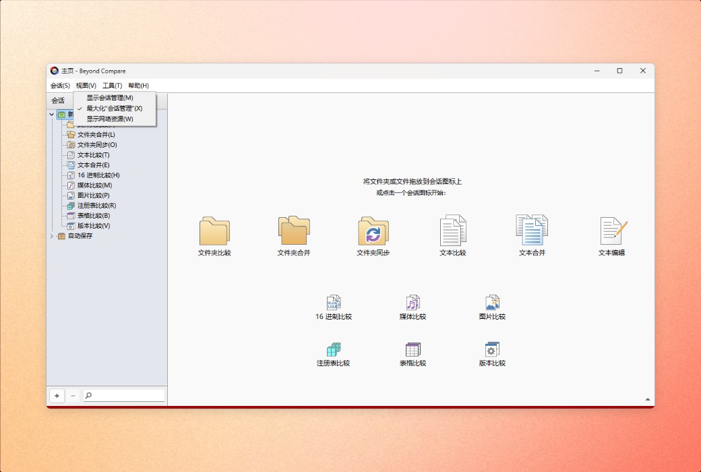701x472 pixels.
Task: Click the plus button to add session
Action: (x=57, y=396)
